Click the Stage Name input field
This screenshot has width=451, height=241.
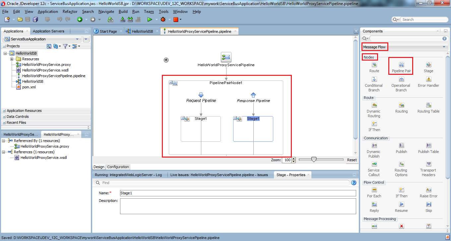238,193
